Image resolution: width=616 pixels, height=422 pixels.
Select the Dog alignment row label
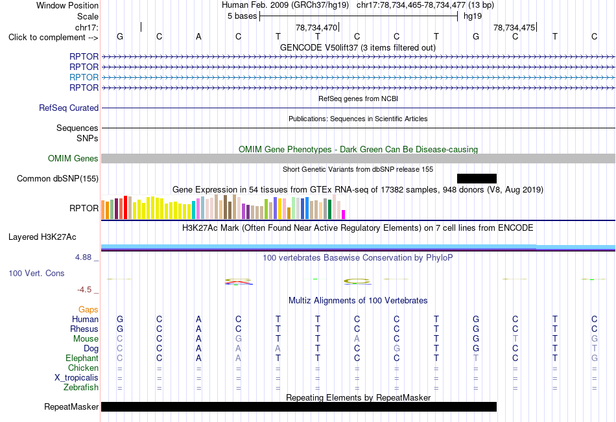pos(91,349)
